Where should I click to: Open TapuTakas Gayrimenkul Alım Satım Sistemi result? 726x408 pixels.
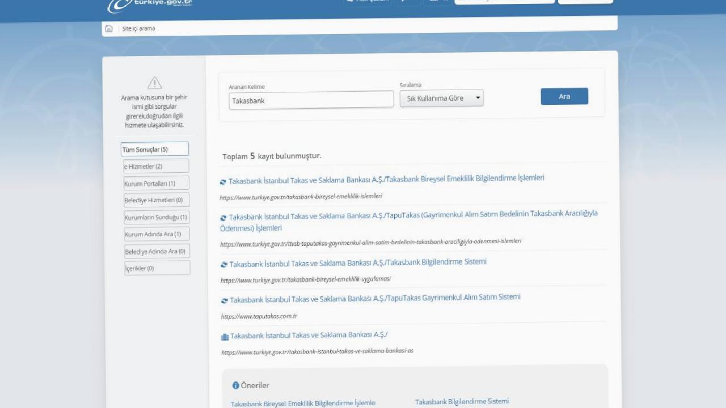tap(375, 298)
